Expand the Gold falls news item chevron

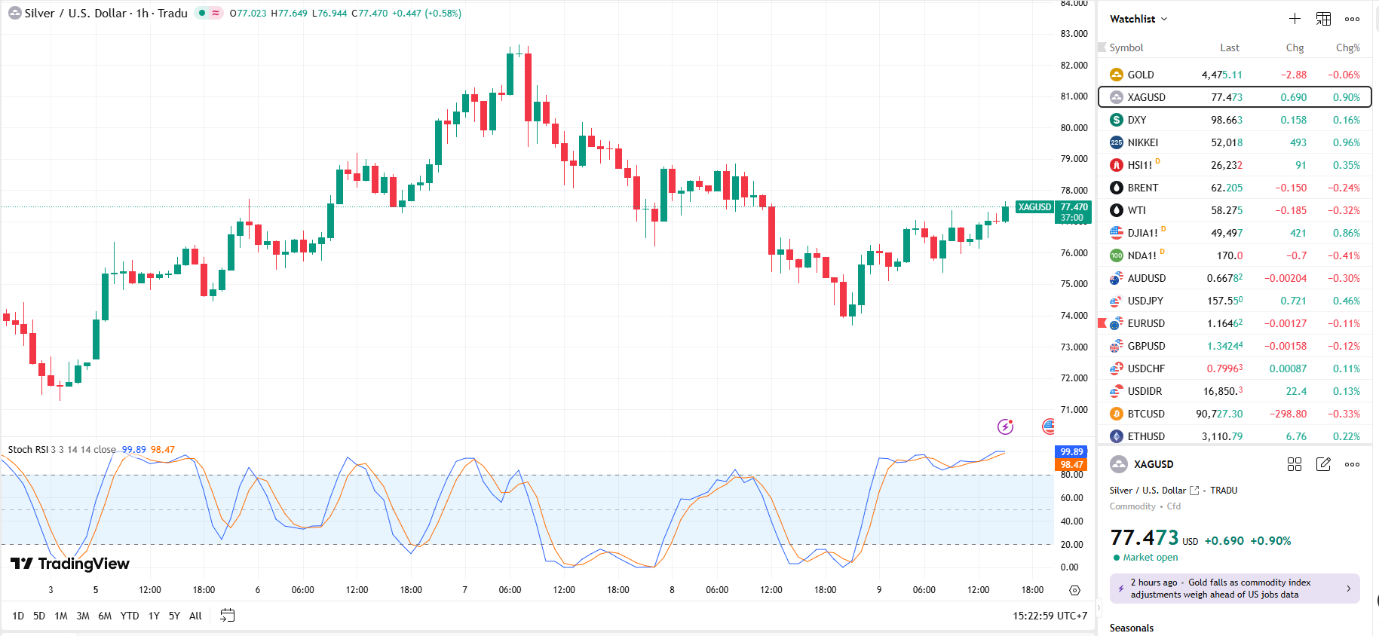(1348, 589)
